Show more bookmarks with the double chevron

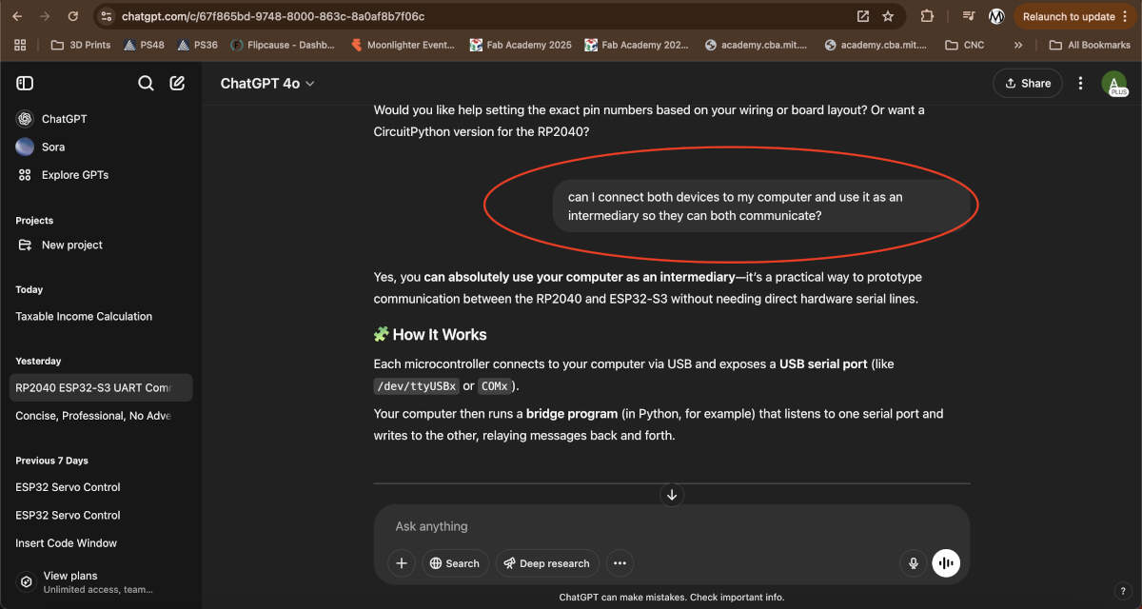pos(1018,45)
